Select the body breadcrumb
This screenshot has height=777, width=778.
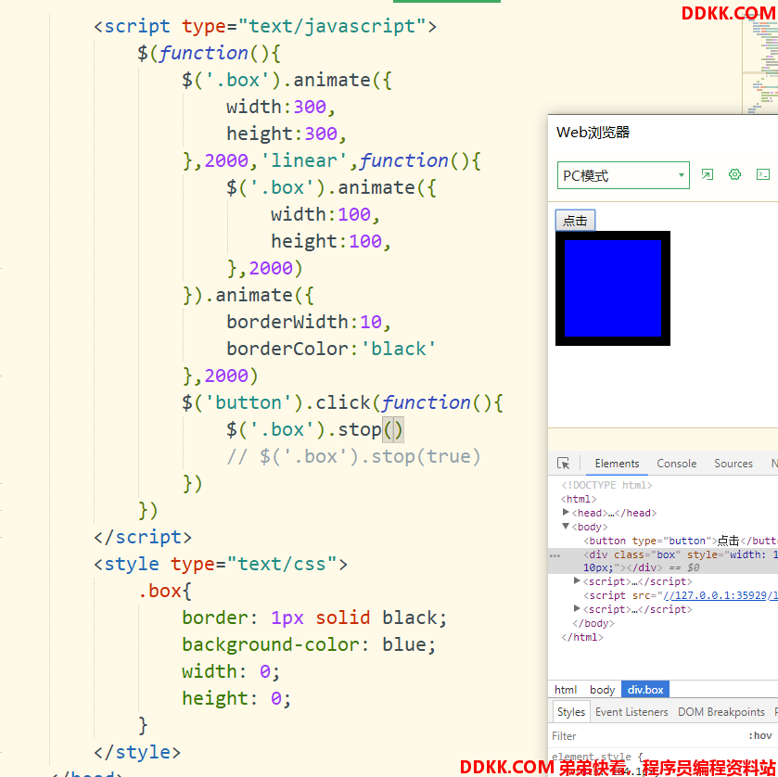click(602, 690)
